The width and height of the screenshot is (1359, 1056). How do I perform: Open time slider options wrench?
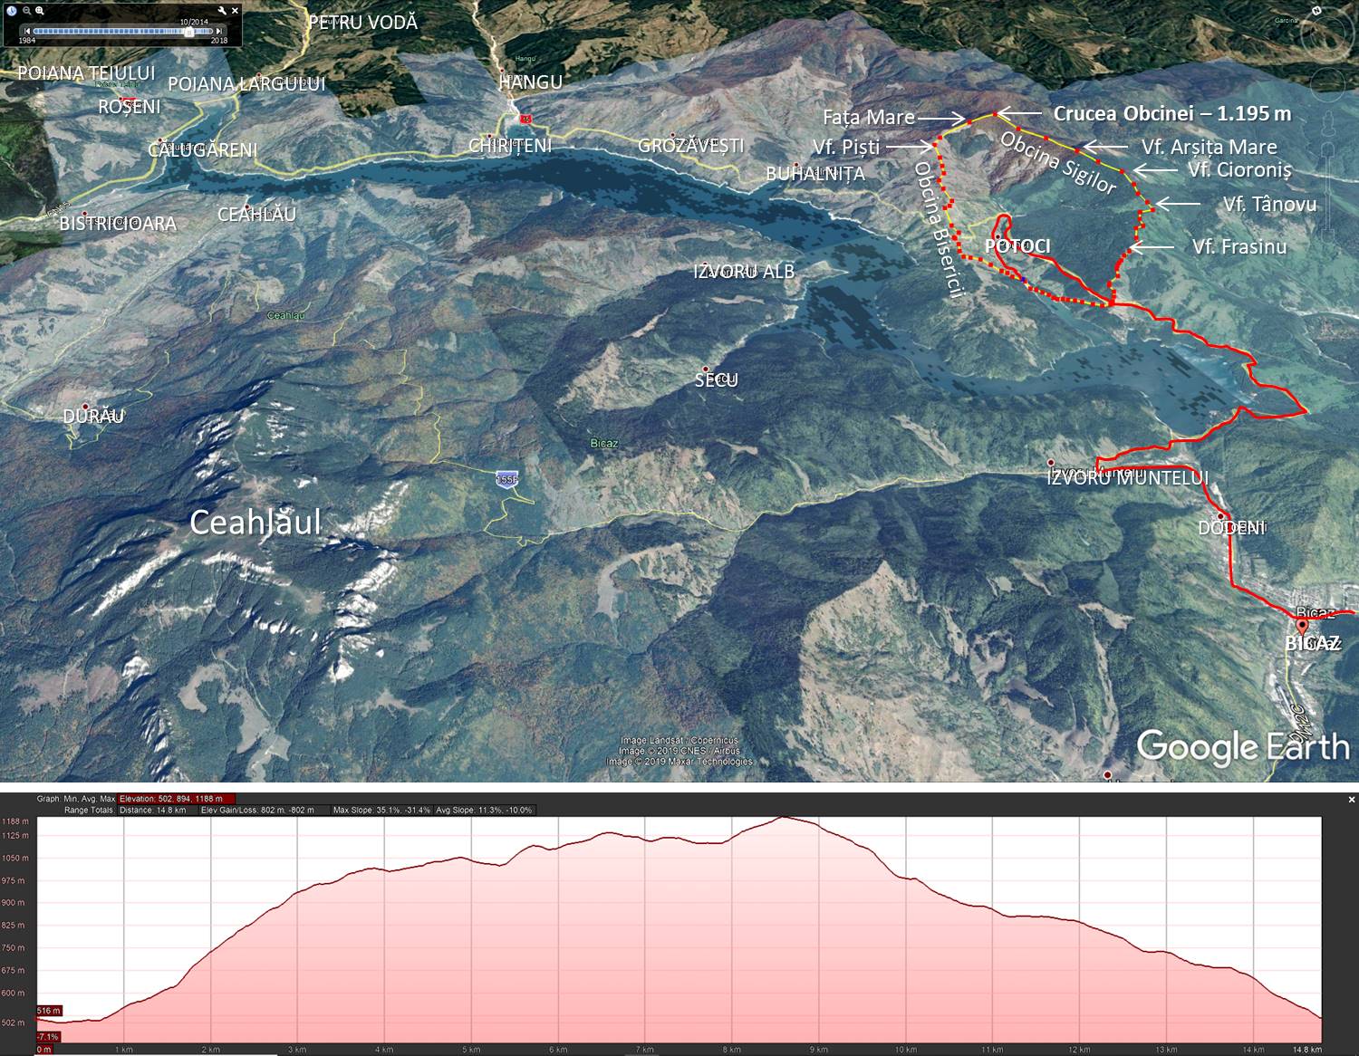pyautogui.click(x=223, y=11)
